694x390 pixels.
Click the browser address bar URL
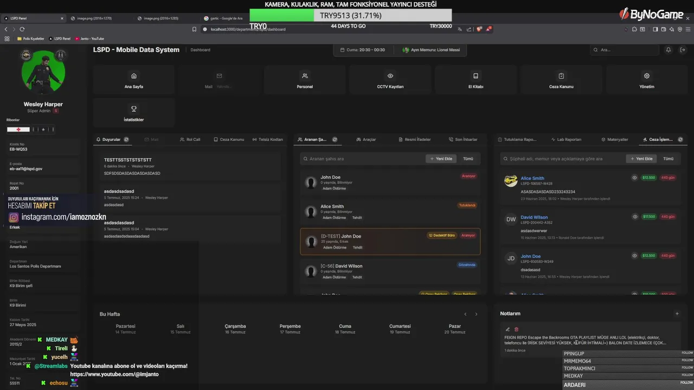[x=247, y=29]
